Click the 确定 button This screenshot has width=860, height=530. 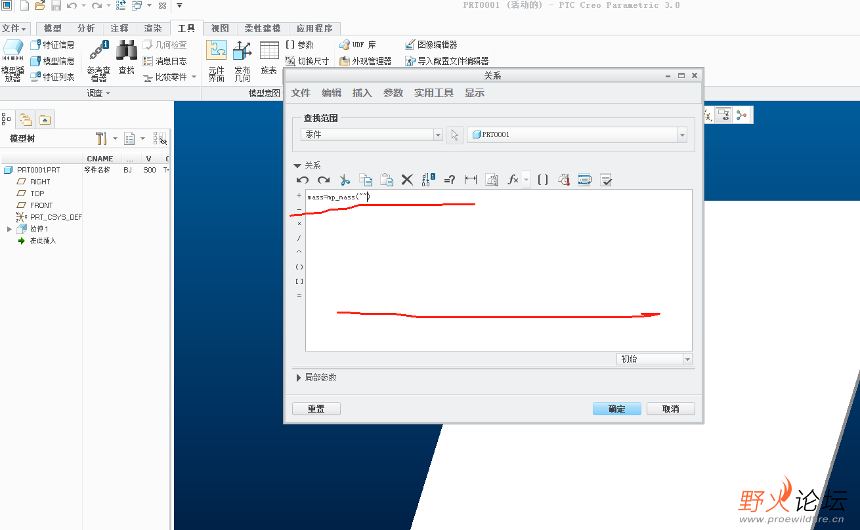click(x=616, y=409)
